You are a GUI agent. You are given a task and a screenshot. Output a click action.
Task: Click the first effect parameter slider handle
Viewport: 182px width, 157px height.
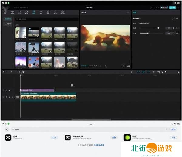tap(158, 28)
